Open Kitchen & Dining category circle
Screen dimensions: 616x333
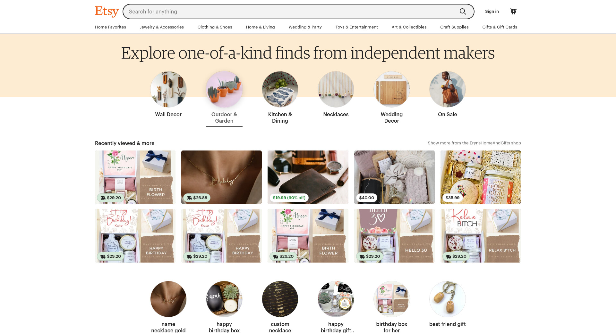(280, 89)
